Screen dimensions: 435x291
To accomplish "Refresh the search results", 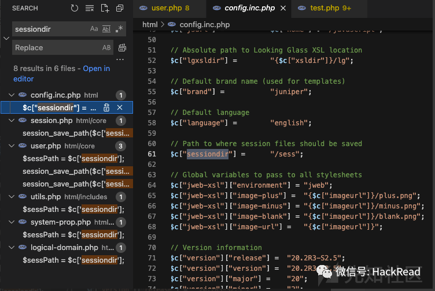I will 74,8.
